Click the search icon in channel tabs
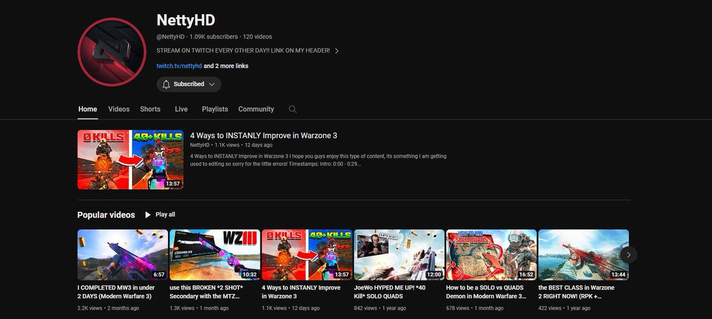Screen dimensions: 712x319 coord(293,109)
